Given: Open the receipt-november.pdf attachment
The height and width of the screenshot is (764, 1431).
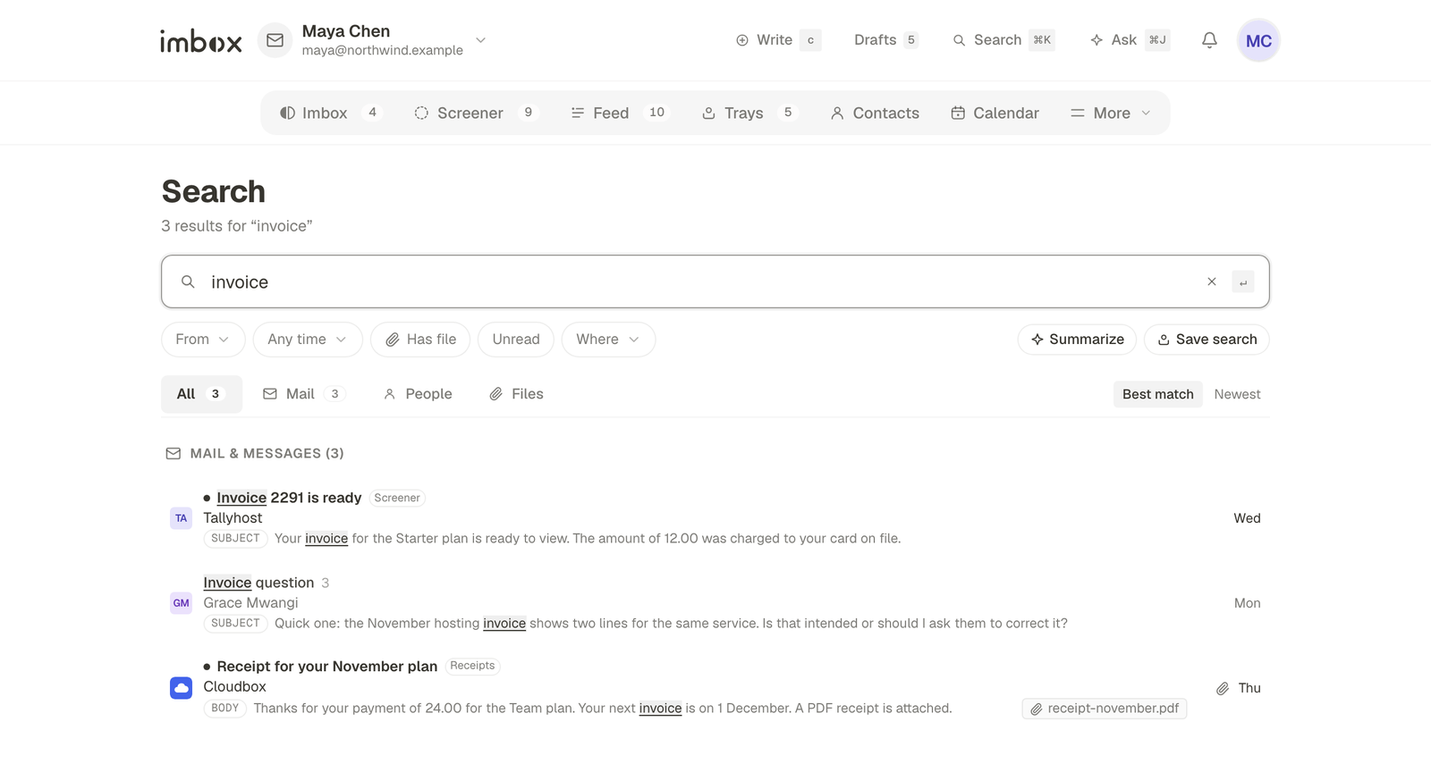Looking at the screenshot, I should point(1105,709).
